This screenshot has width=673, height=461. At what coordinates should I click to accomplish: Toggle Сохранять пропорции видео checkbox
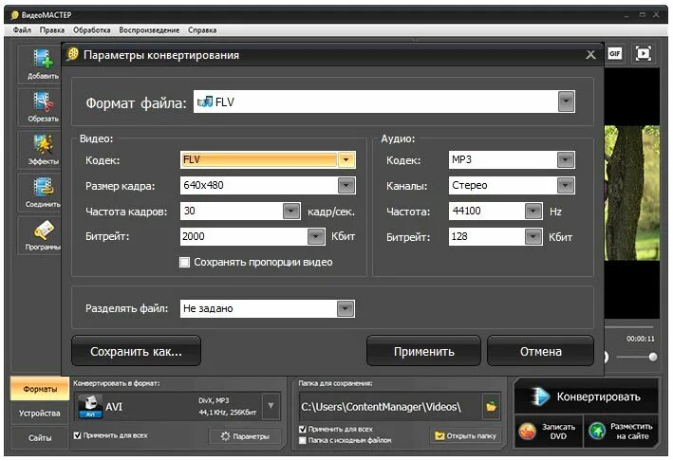click(184, 262)
